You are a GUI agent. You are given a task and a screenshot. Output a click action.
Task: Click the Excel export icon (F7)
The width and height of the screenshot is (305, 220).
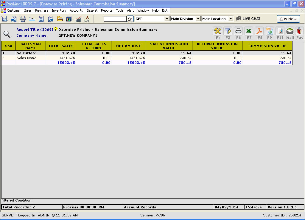(x=249, y=31)
